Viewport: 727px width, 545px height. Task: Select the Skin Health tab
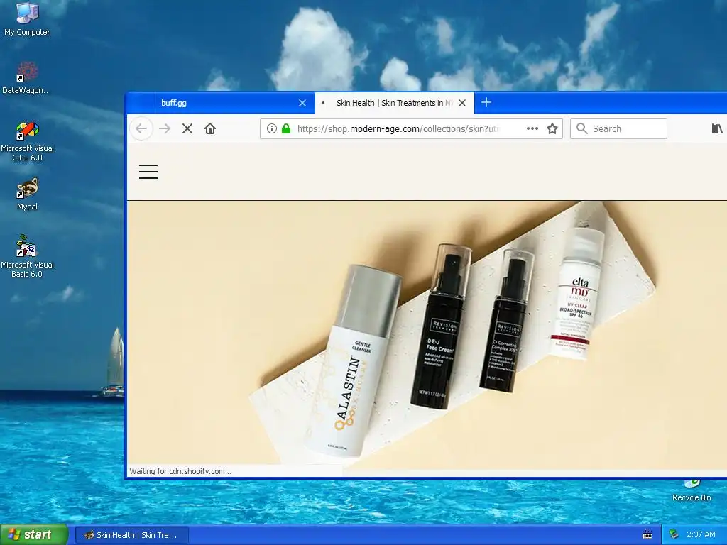pyautogui.click(x=395, y=103)
